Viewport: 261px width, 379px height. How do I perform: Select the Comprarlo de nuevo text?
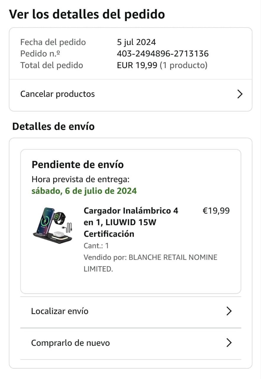click(x=70, y=343)
